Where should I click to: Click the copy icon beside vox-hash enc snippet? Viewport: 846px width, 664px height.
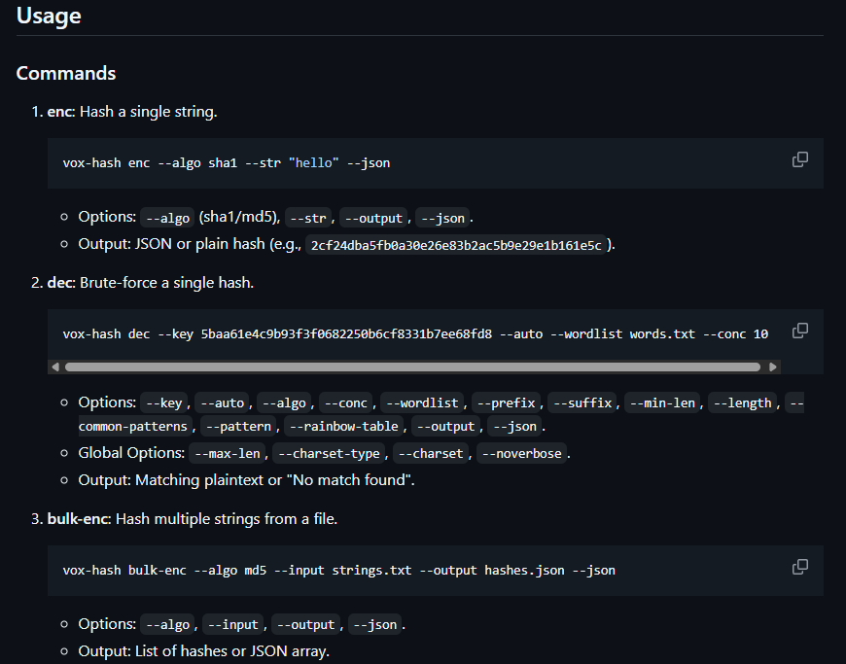(799, 159)
